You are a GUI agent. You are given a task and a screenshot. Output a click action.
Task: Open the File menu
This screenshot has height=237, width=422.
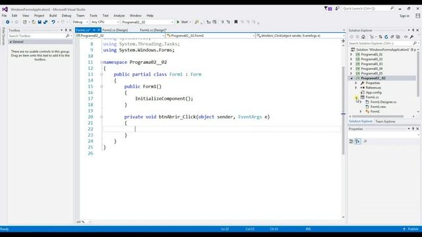click(x=4, y=16)
